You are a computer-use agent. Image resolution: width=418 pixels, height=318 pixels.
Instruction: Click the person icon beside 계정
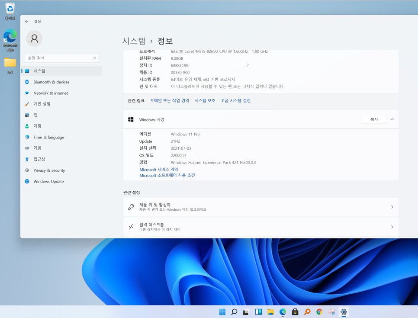(27, 126)
